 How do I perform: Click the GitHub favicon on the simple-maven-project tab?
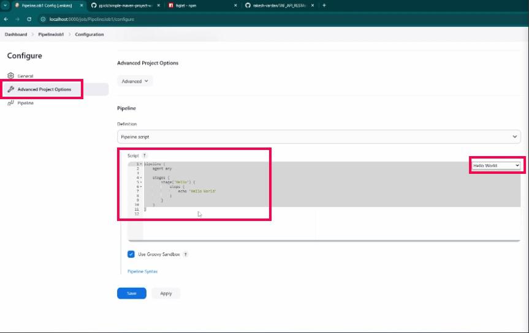click(x=94, y=6)
